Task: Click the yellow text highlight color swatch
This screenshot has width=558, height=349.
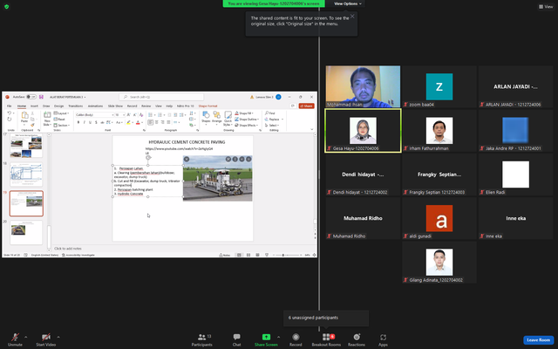Action: [x=128, y=122]
